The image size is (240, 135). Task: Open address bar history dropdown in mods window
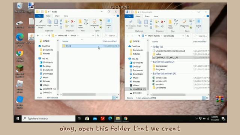[93, 36]
